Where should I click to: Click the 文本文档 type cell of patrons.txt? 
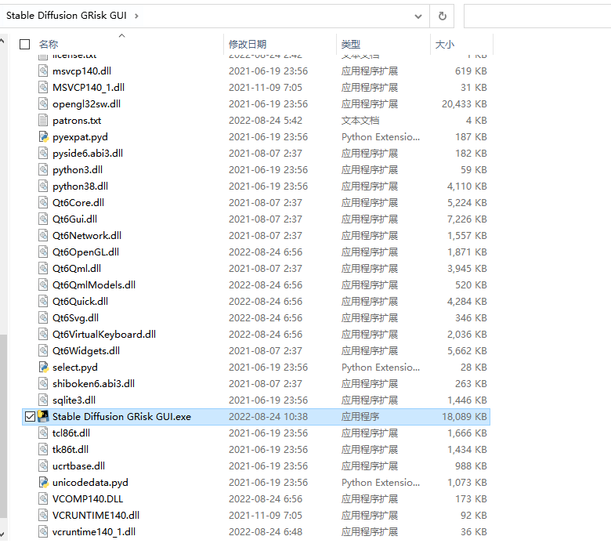coord(360,120)
